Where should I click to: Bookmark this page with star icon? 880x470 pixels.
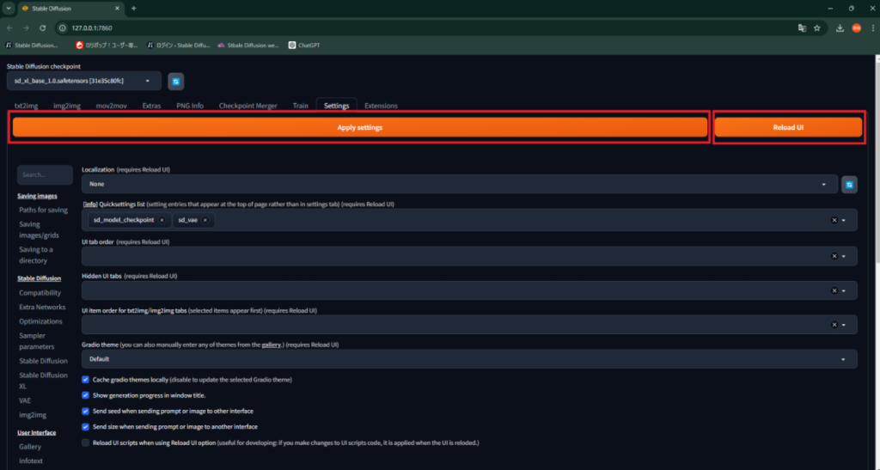817,27
